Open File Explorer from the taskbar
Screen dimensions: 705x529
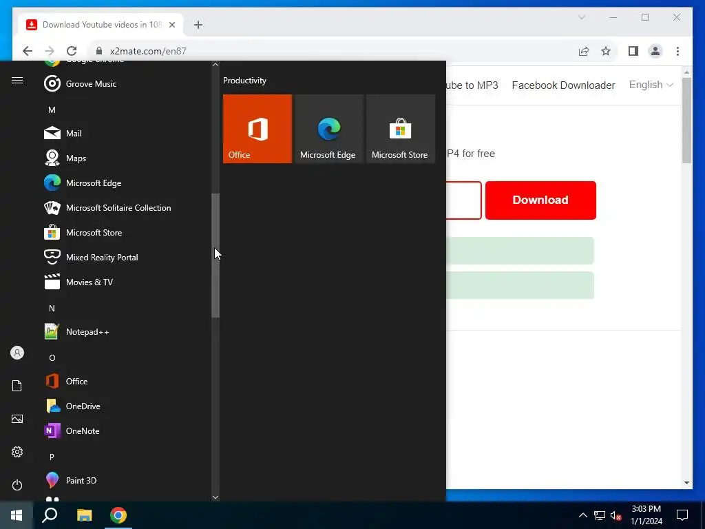point(84,515)
